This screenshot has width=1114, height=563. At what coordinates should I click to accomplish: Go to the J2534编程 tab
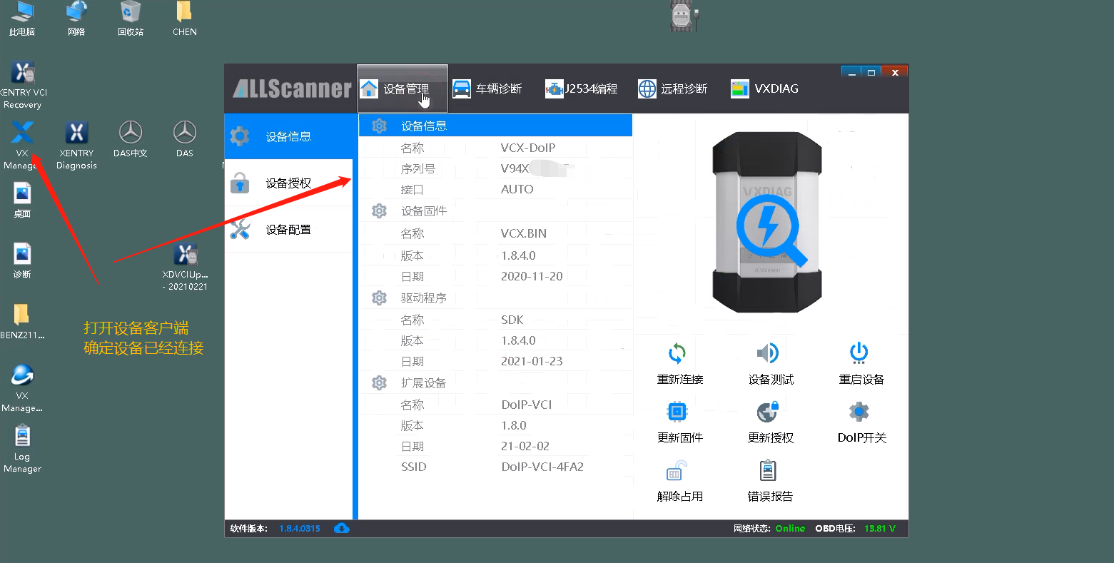tap(582, 88)
